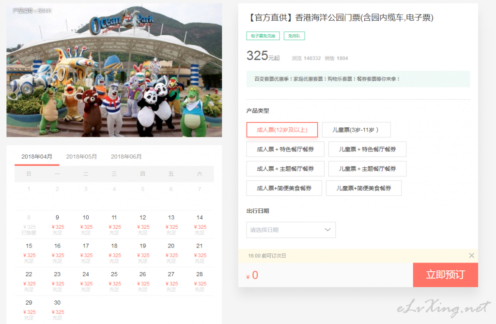496x324 pixels.
Task: Pick April 9 on the calendar
Action: pyautogui.click(x=57, y=225)
